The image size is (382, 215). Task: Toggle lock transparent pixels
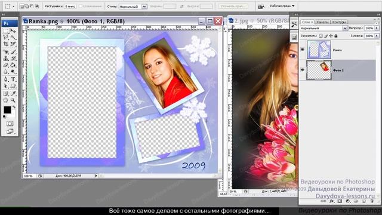click(321, 36)
